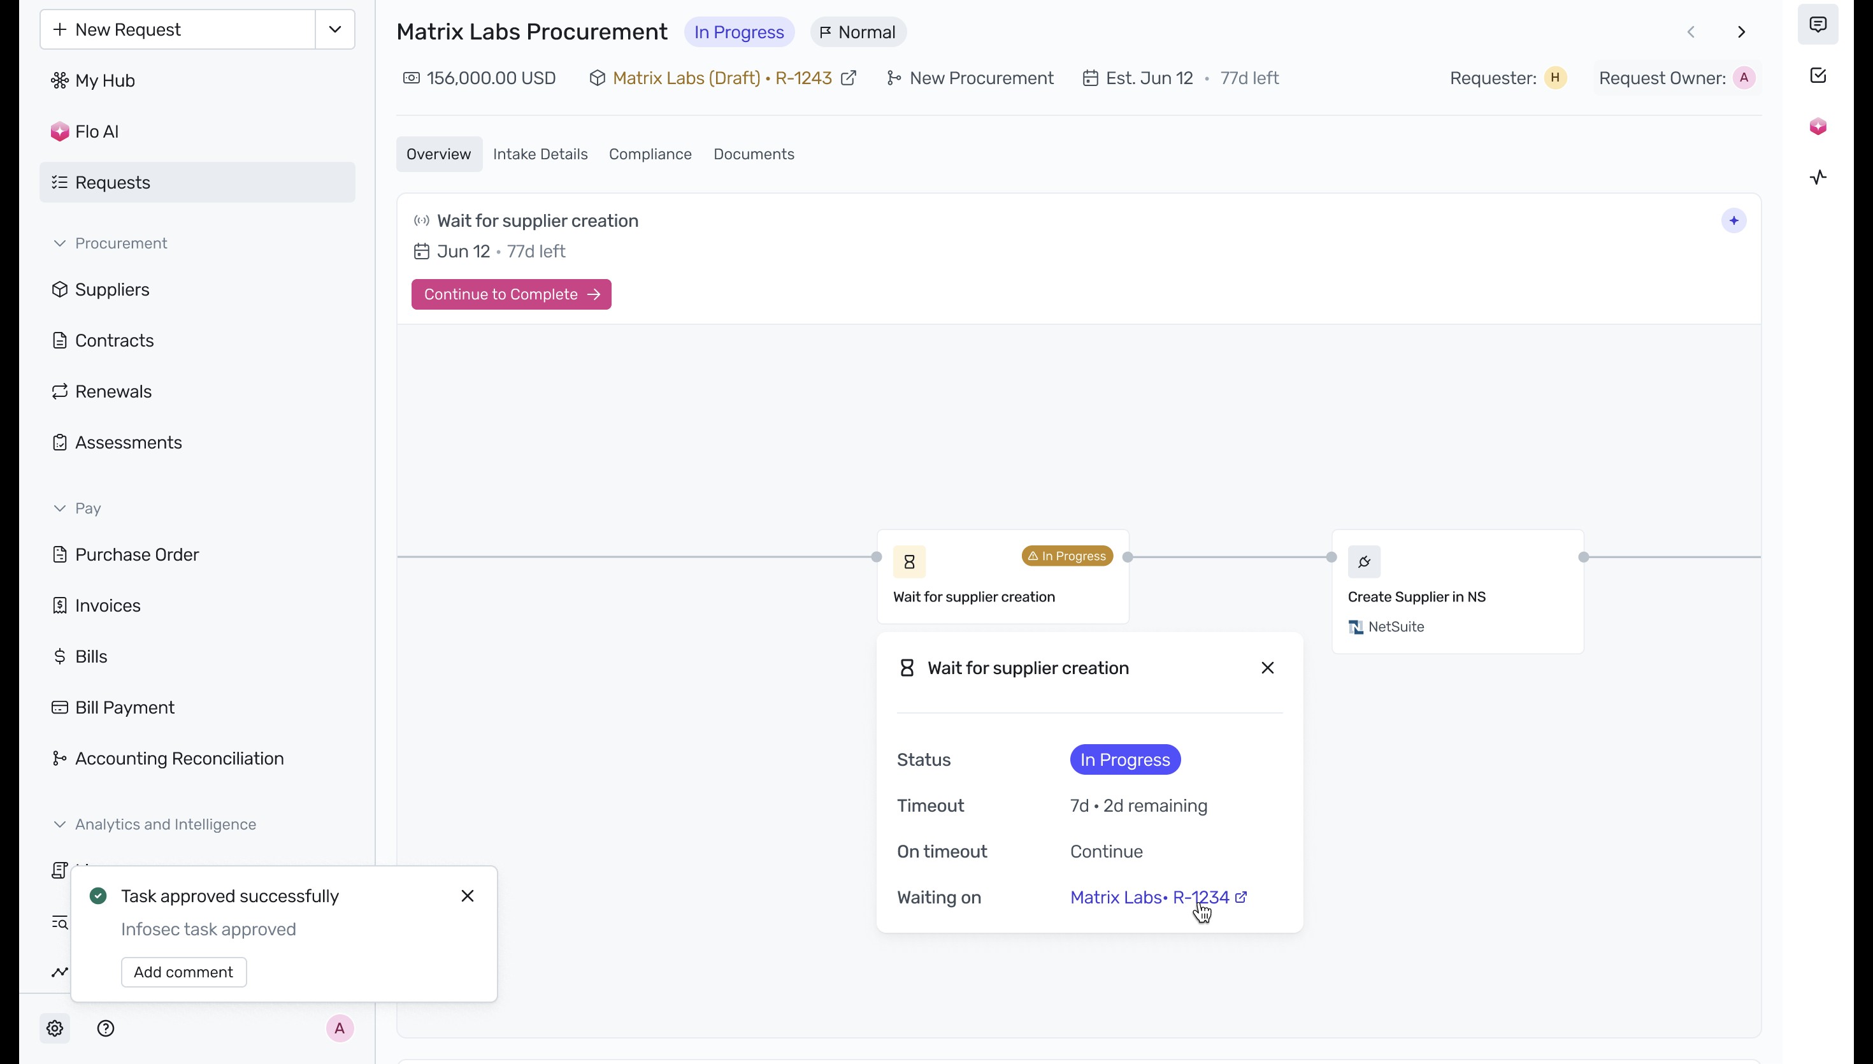Collapse the Procurement sidebar section
This screenshot has width=1873, height=1064.
coord(60,243)
